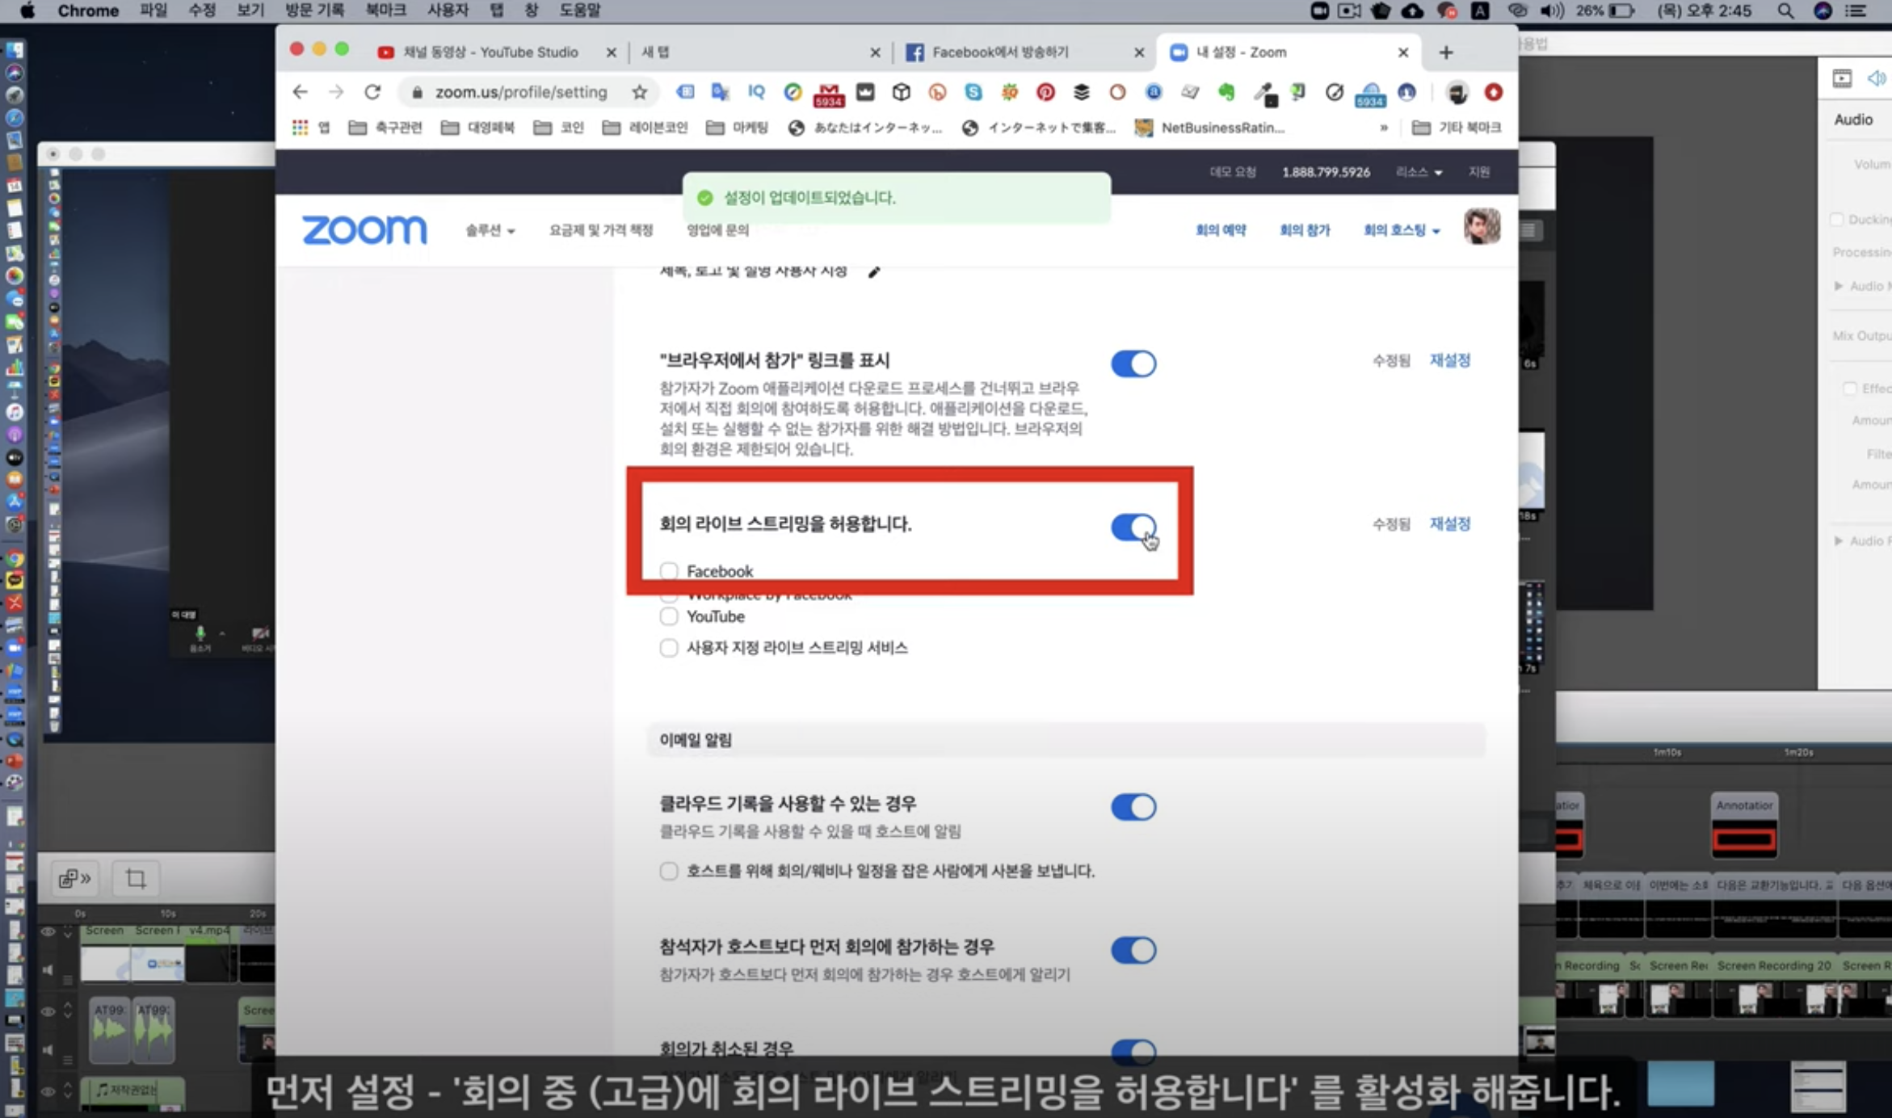Open the 기타 북마크 folder
Viewport: 1892px width, 1118px height.
(1457, 128)
